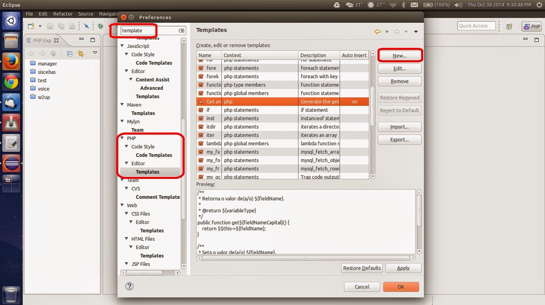Screen dimensions: 545x305
Task: Launch Firefox from the dock
Action: (x=11, y=62)
